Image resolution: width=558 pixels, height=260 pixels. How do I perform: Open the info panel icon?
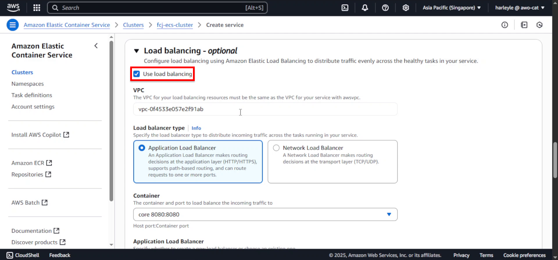click(505, 25)
